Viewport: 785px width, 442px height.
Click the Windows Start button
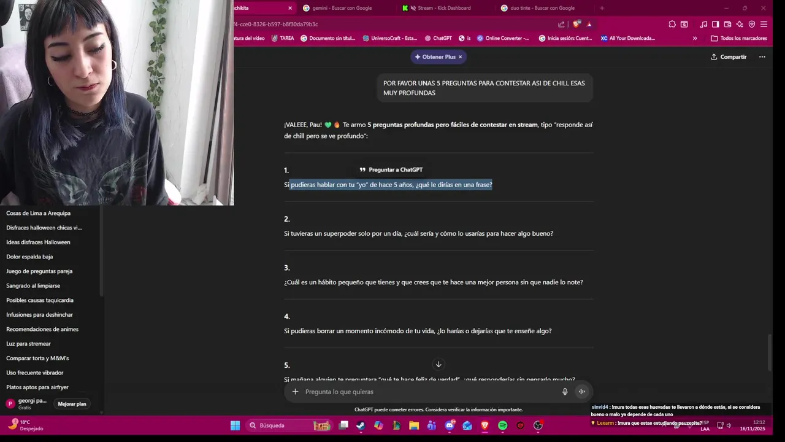[x=235, y=425]
